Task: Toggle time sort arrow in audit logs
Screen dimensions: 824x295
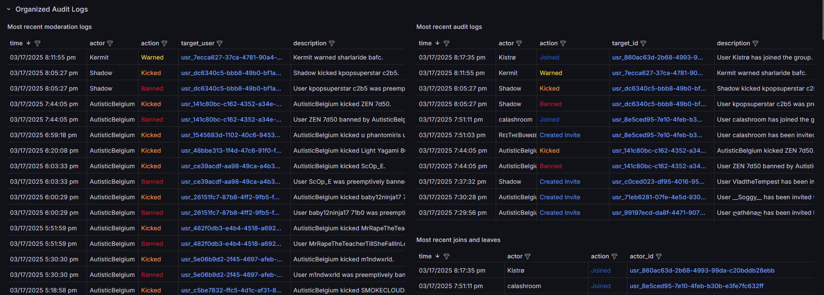Action: click(437, 43)
